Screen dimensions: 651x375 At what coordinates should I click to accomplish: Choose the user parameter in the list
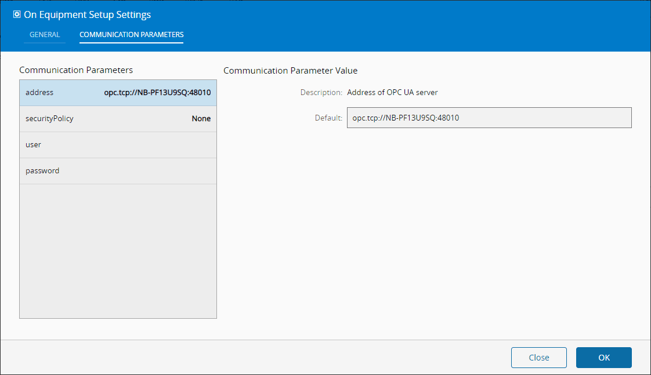[118, 145]
